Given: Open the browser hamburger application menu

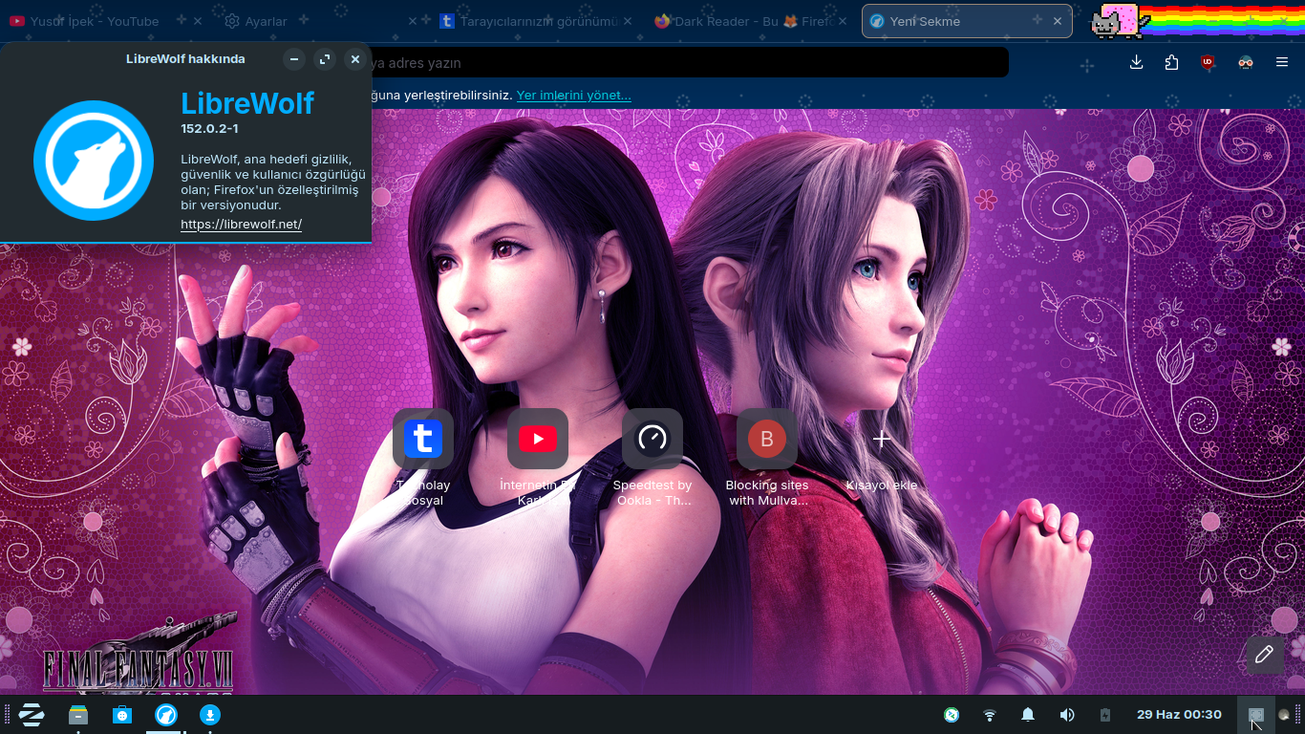Looking at the screenshot, I should [x=1282, y=62].
